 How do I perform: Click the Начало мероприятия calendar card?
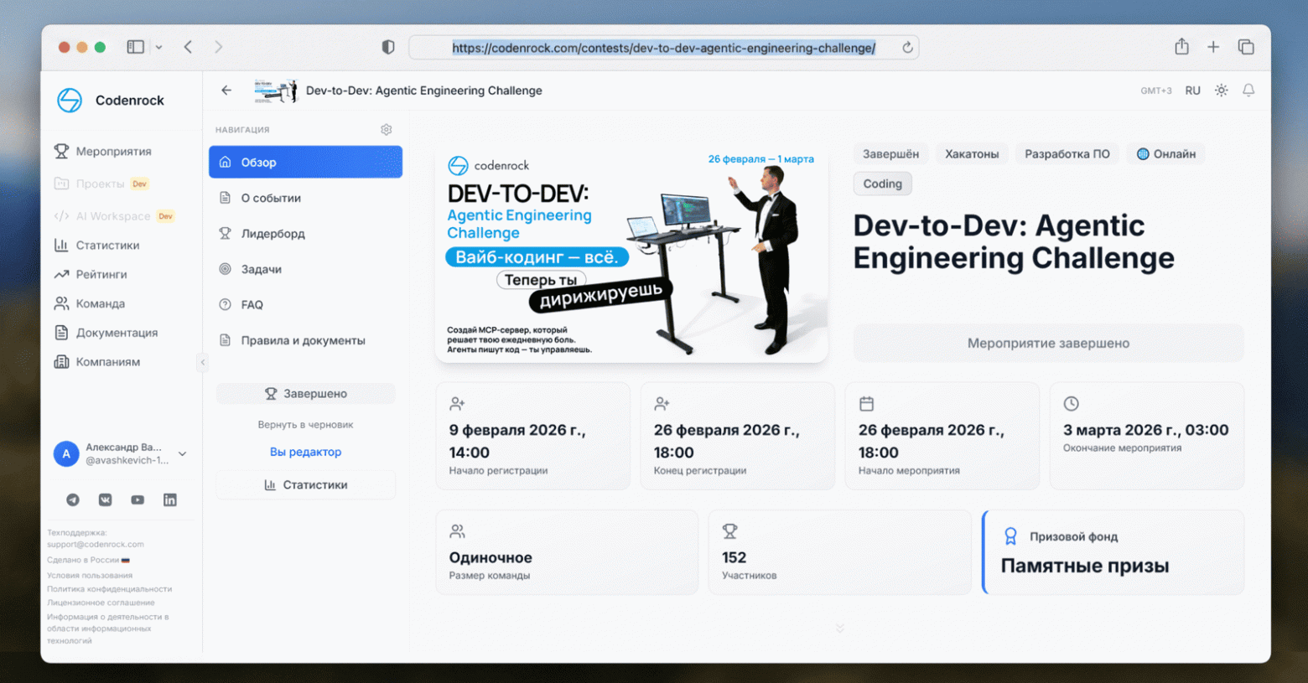tap(942, 436)
